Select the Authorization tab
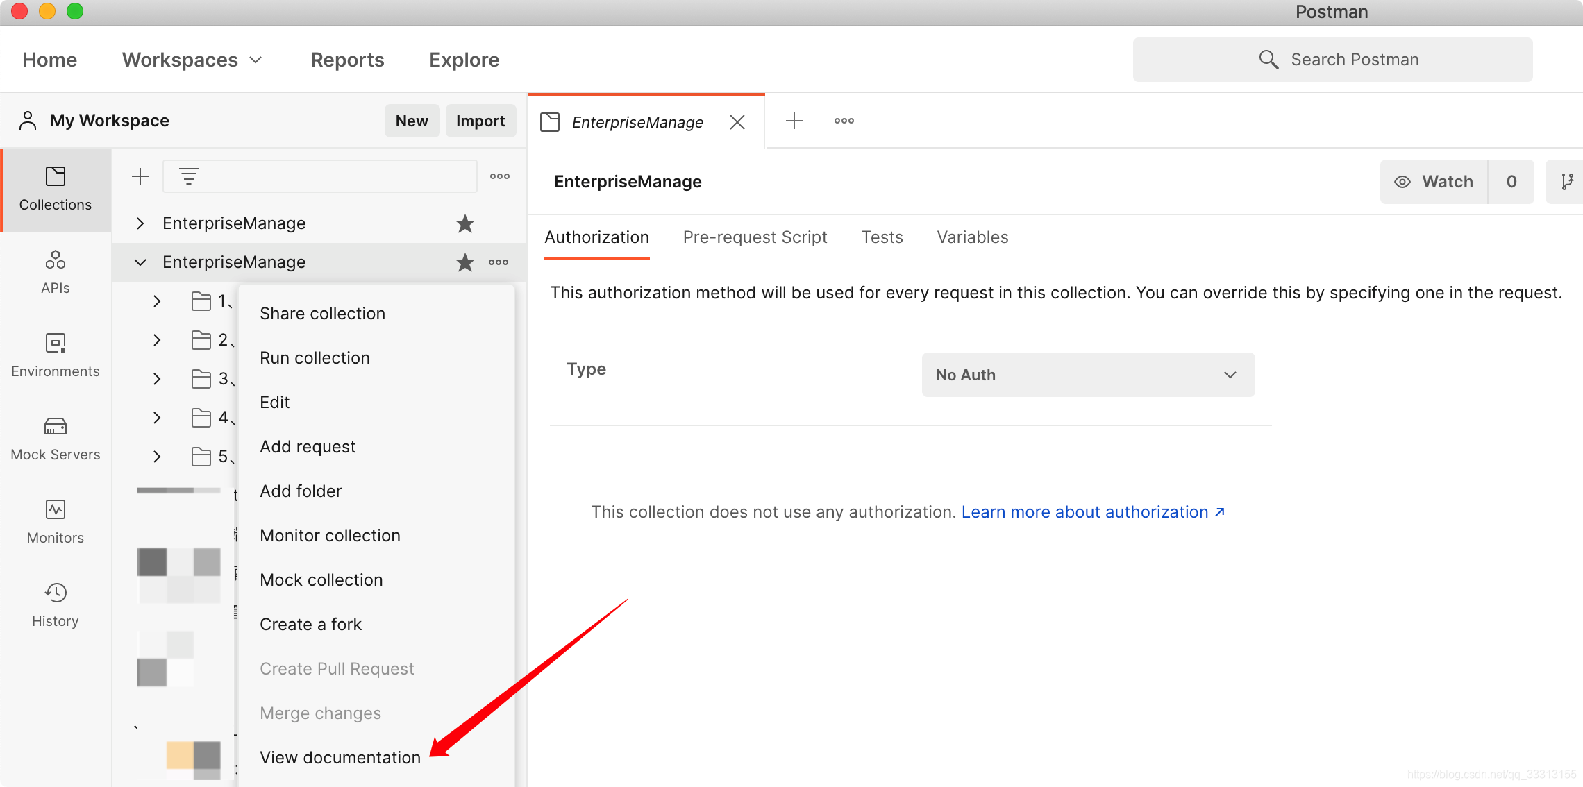Viewport: 1583px width, 787px height. pyautogui.click(x=596, y=237)
